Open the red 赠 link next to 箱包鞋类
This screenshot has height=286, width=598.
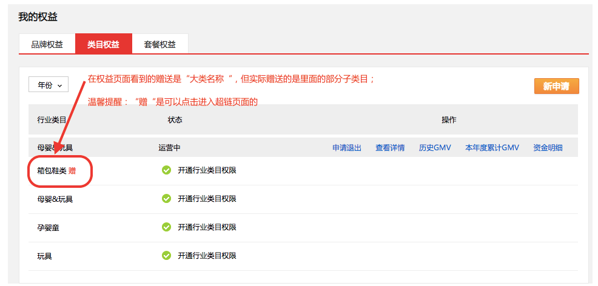pos(72,171)
